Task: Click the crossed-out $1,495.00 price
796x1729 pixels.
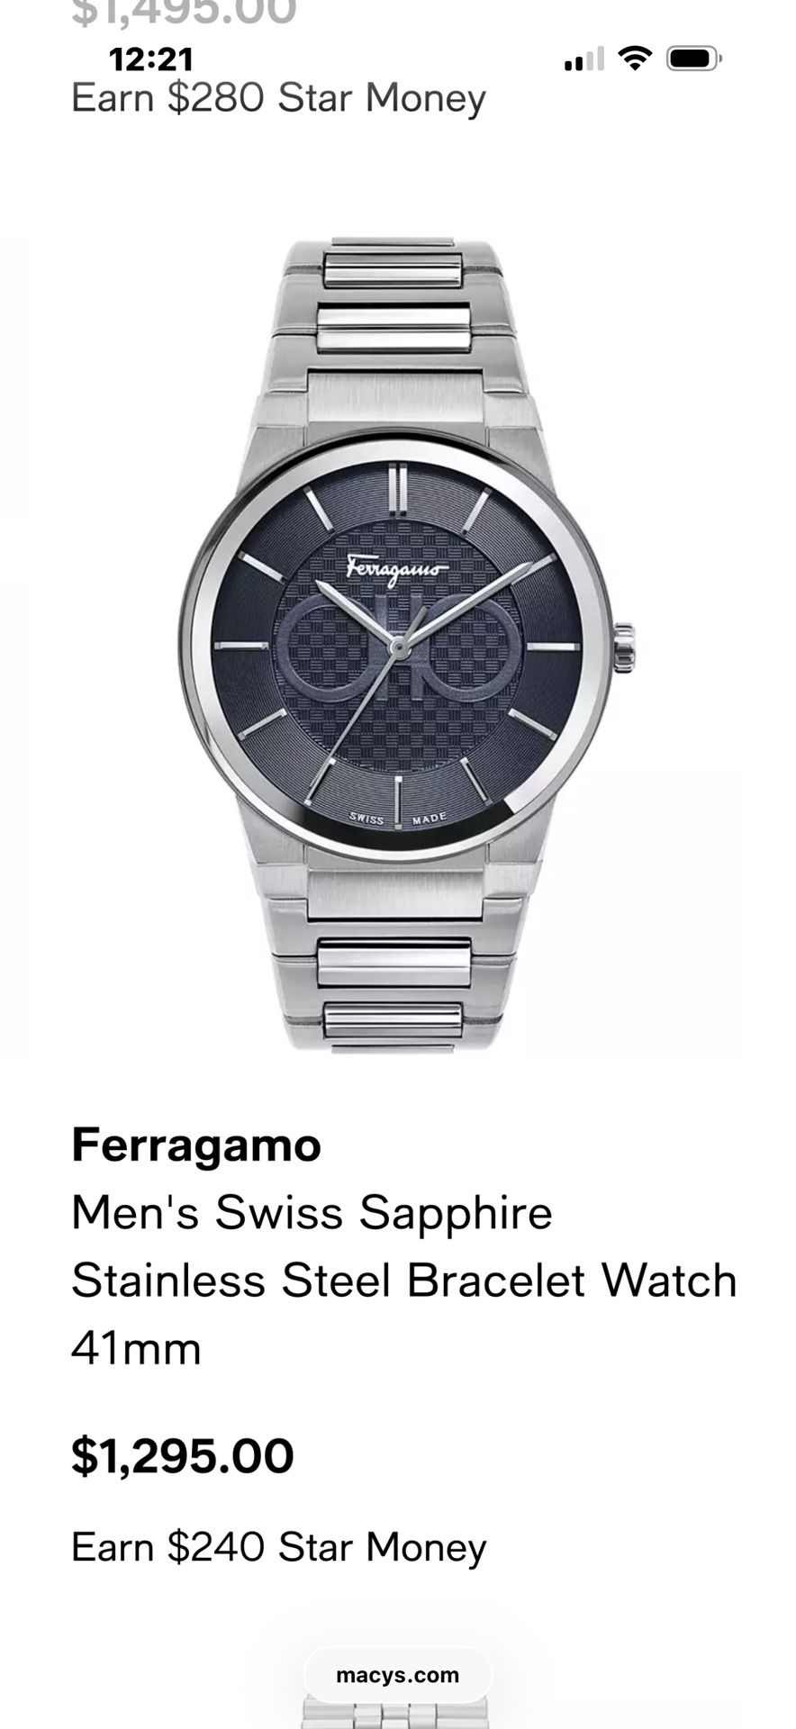Action: (x=184, y=13)
